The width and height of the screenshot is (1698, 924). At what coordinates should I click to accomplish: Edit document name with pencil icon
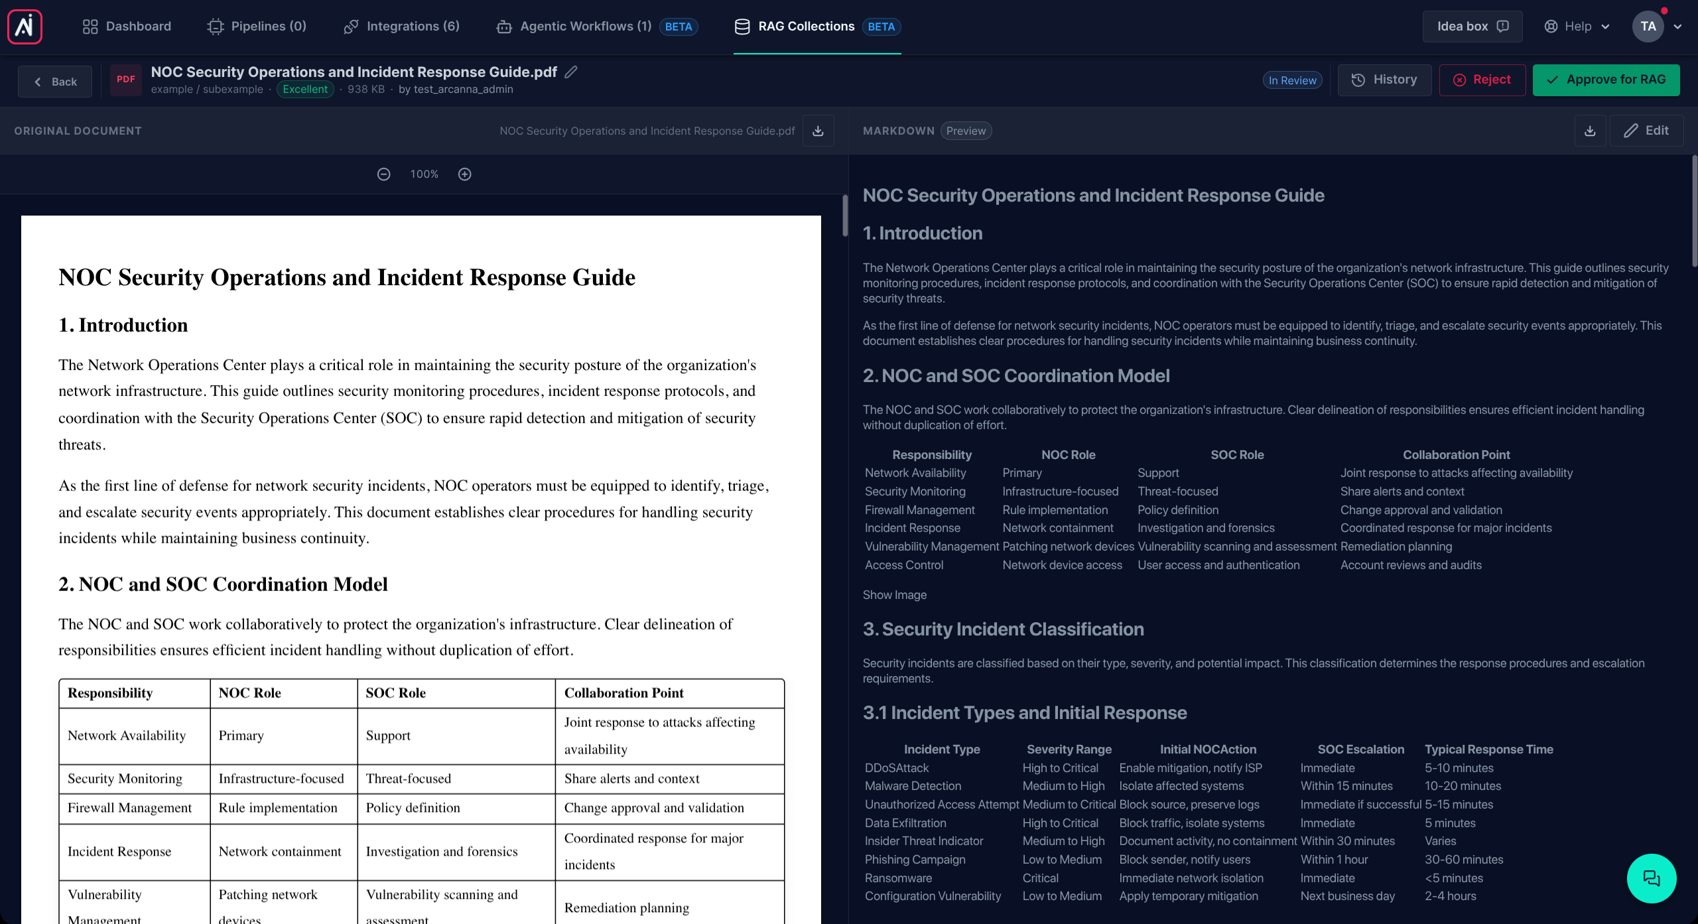(571, 72)
